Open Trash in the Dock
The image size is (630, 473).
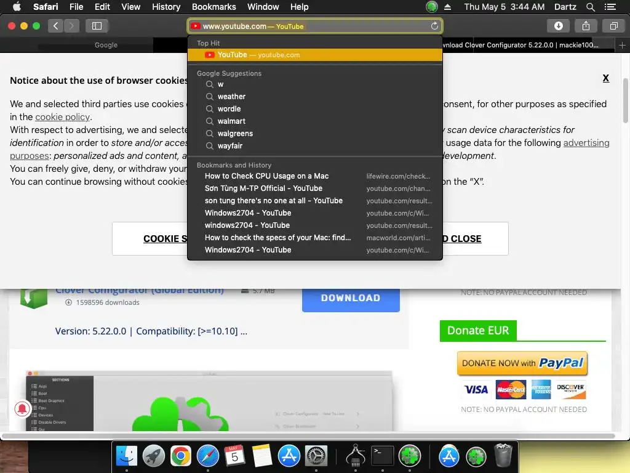[503, 455]
